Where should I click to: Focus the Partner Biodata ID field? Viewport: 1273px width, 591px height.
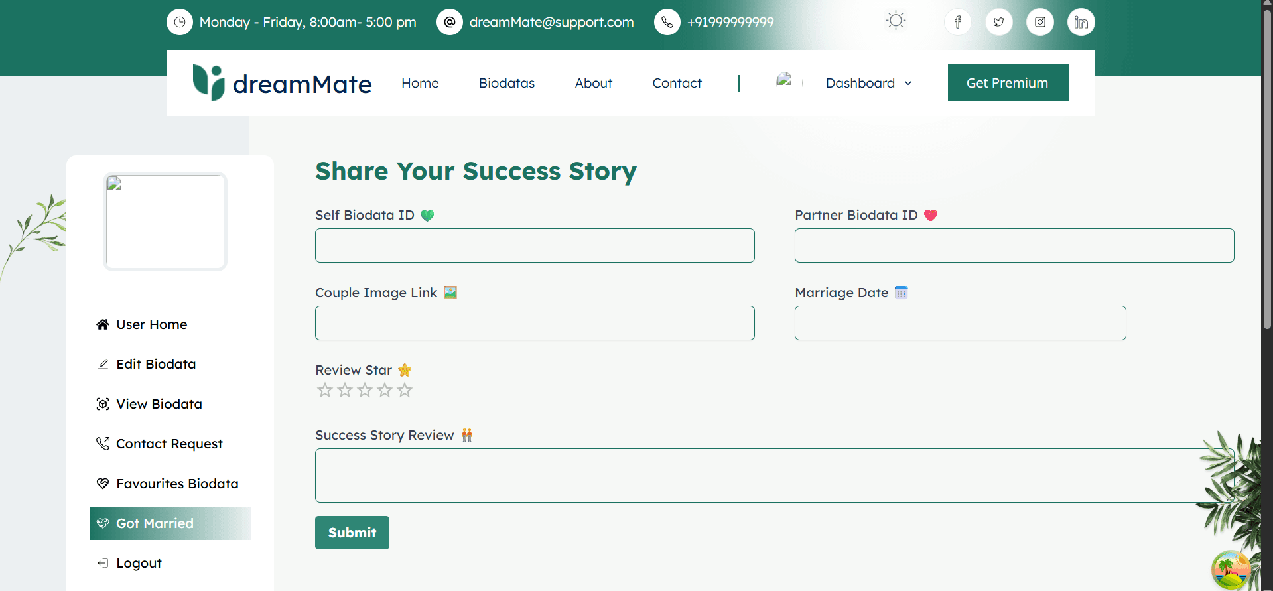(x=1014, y=245)
